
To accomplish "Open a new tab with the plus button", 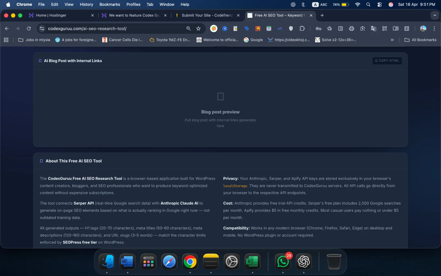I will pos(322,15).
